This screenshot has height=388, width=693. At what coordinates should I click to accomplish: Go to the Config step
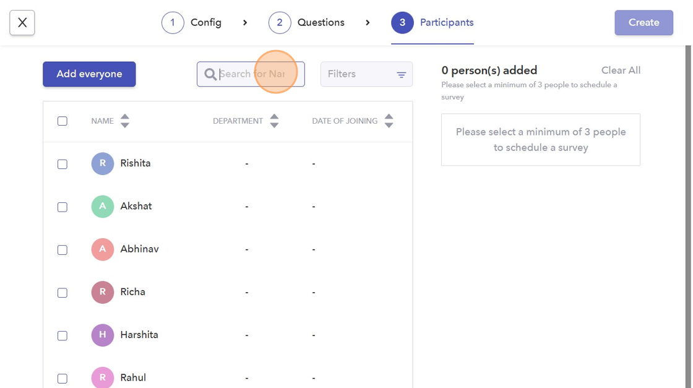pos(192,23)
